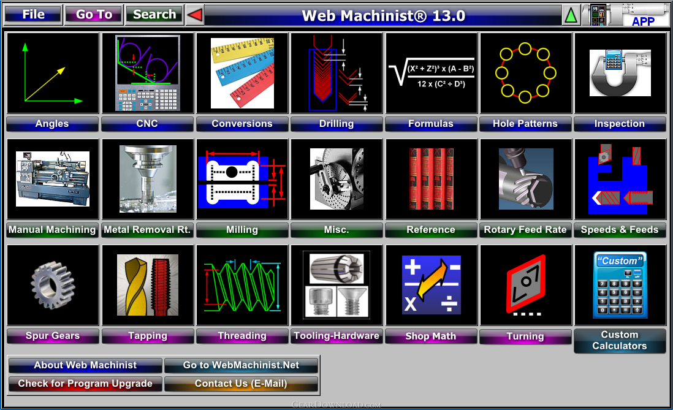This screenshot has width=673, height=410.
Task: Click the Conversions label button
Action: pyautogui.click(x=242, y=124)
